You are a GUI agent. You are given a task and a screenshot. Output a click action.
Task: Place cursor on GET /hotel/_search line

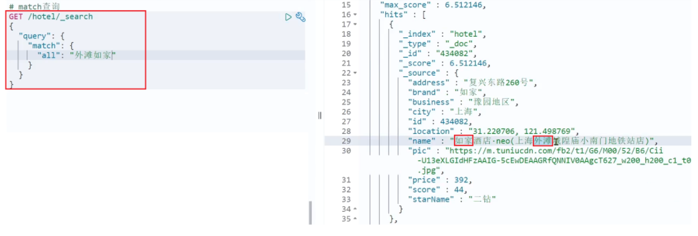(x=51, y=16)
